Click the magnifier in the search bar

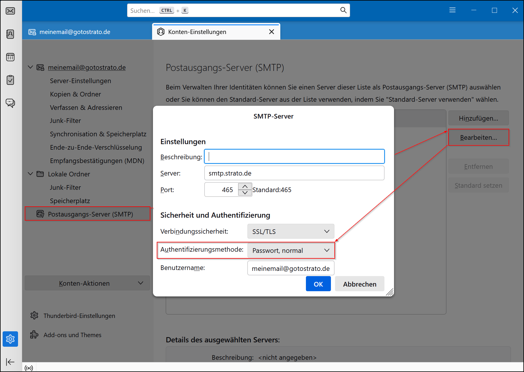coord(343,10)
